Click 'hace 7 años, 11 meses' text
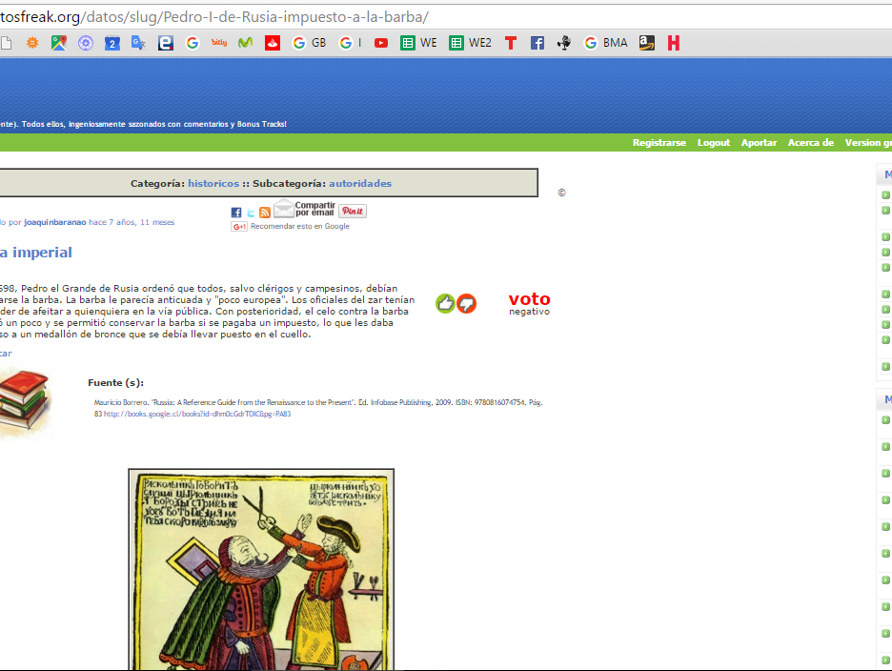 pyautogui.click(x=132, y=222)
